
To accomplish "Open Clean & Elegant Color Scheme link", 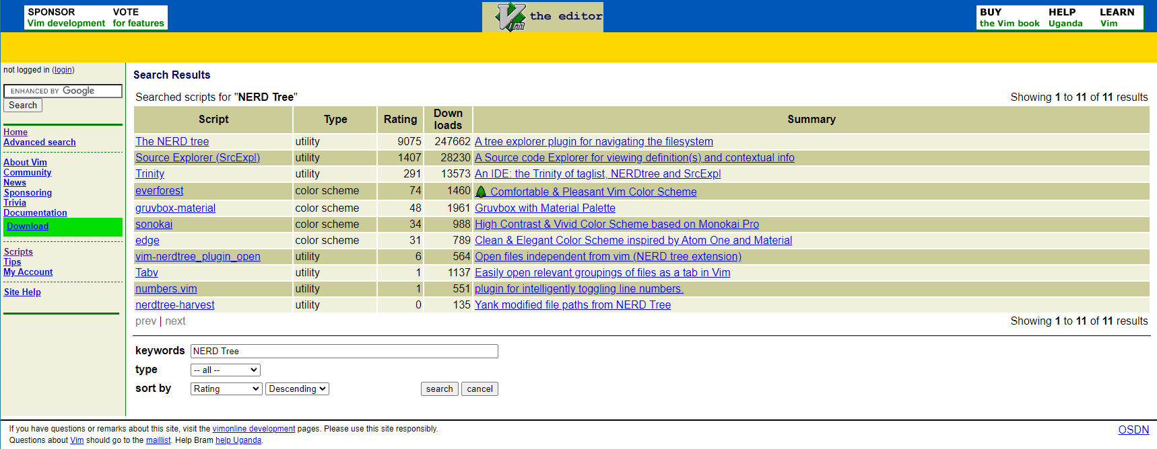I will 634,241.
